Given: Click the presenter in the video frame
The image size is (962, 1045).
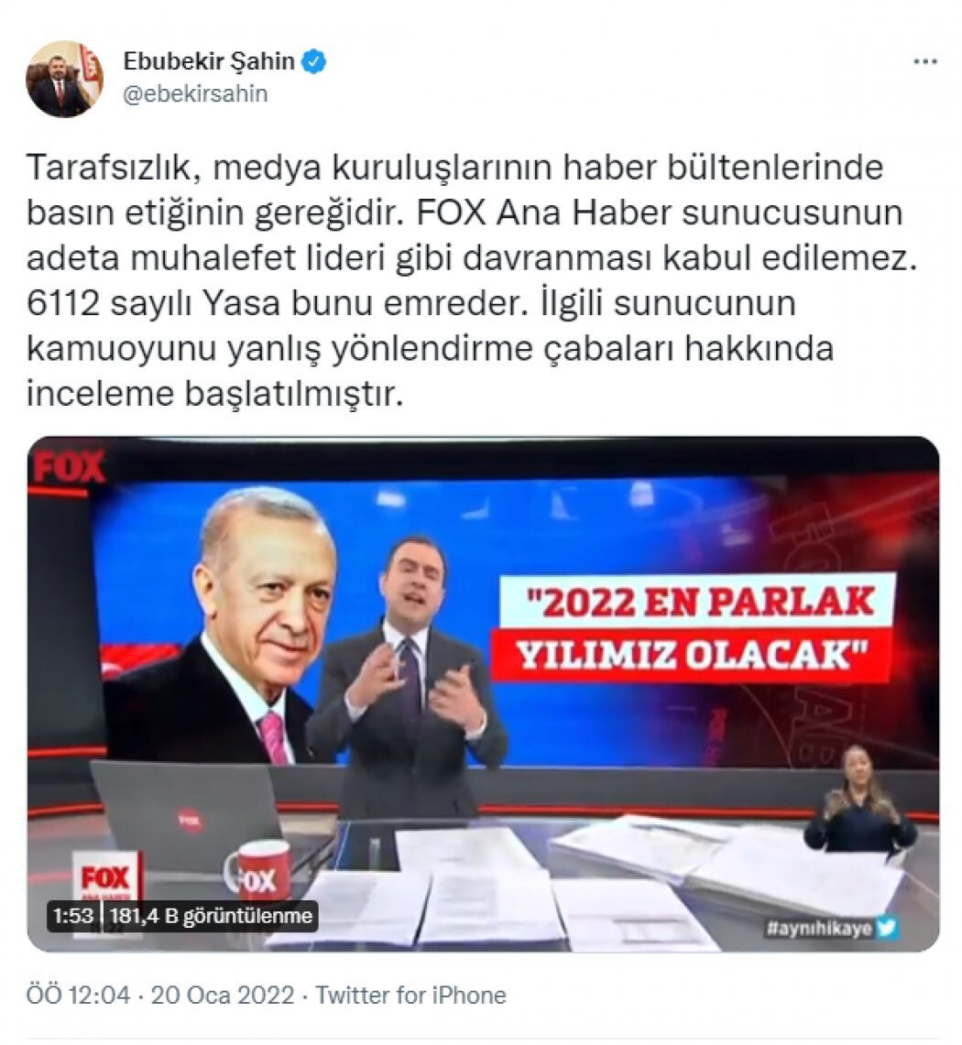Looking at the screenshot, I should click(x=408, y=673).
